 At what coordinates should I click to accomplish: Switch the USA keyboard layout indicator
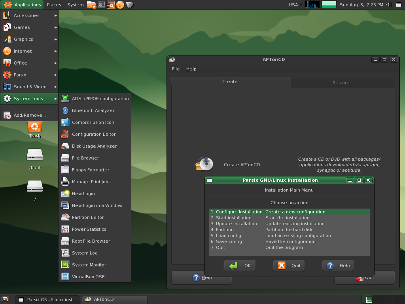click(293, 5)
